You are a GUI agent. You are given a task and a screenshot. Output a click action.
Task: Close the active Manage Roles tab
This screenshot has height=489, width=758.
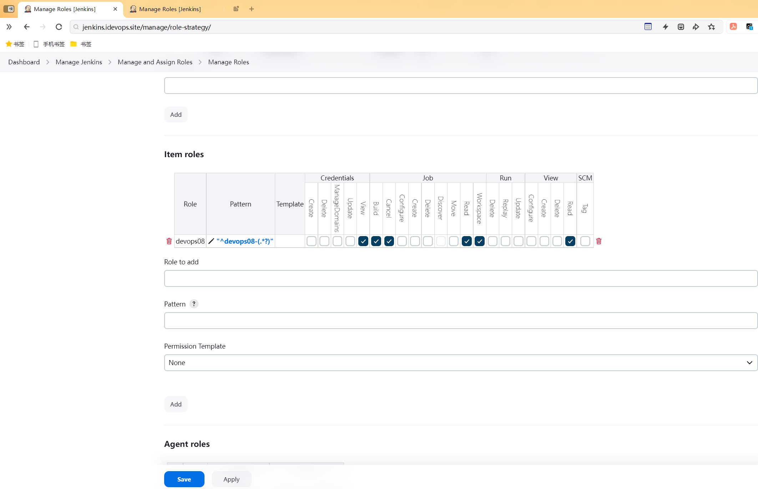115,9
